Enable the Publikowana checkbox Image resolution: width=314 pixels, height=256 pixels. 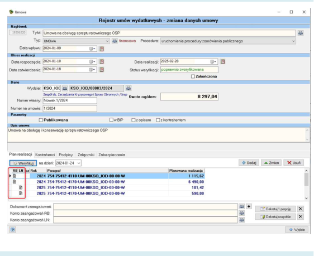coord(41,120)
